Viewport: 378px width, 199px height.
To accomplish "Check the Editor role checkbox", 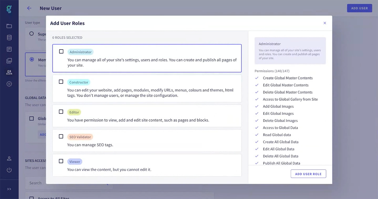I will pos(61,112).
